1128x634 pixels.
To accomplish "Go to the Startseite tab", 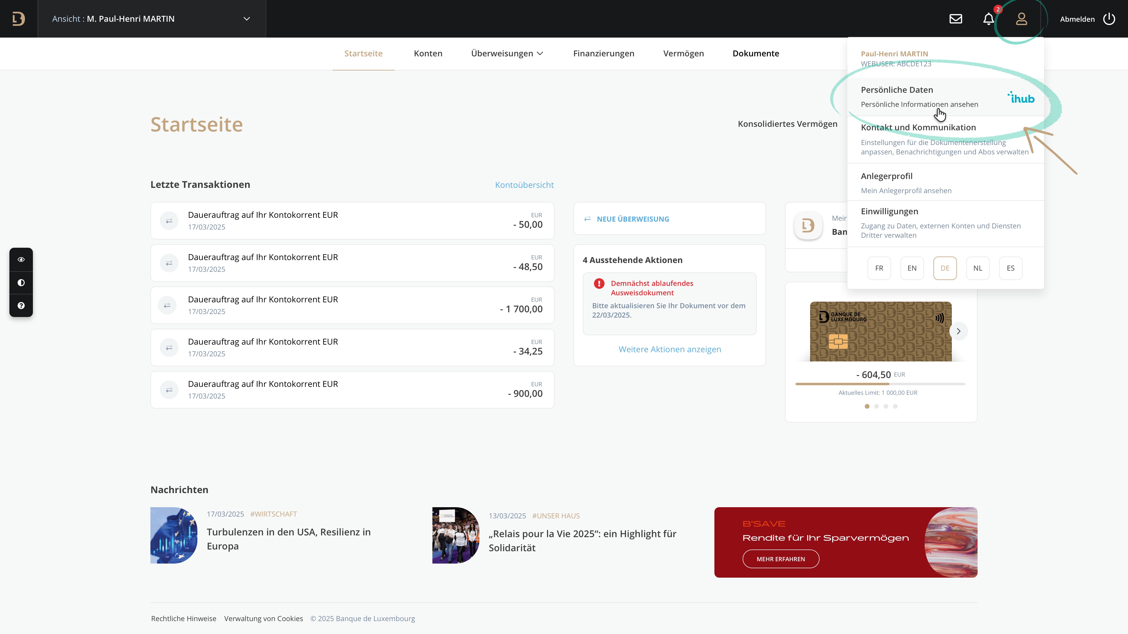I will click(x=363, y=53).
